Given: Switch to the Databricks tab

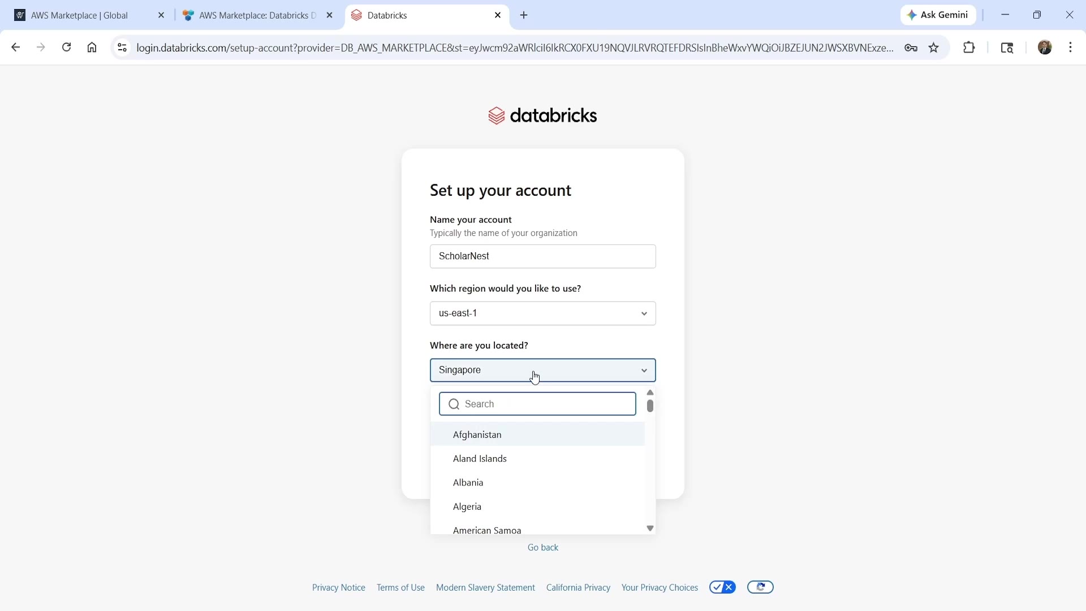Looking at the screenshot, I should pyautogui.click(x=427, y=15).
